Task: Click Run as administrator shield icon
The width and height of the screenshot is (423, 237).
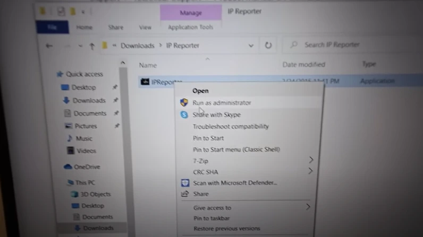Action: [184, 102]
